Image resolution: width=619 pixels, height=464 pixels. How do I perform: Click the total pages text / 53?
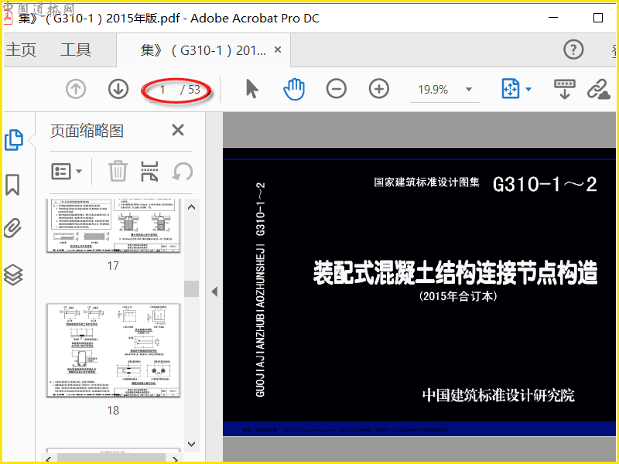coord(190,90)
